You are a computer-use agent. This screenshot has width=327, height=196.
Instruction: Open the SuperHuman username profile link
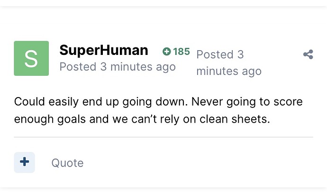tap(104, 50)
